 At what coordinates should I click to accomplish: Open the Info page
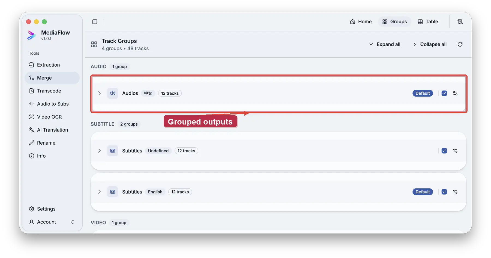pos(52,156)
